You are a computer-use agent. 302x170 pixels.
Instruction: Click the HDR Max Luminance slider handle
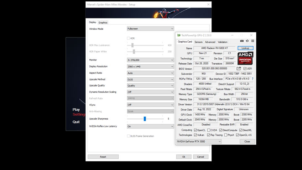(132, 45)
